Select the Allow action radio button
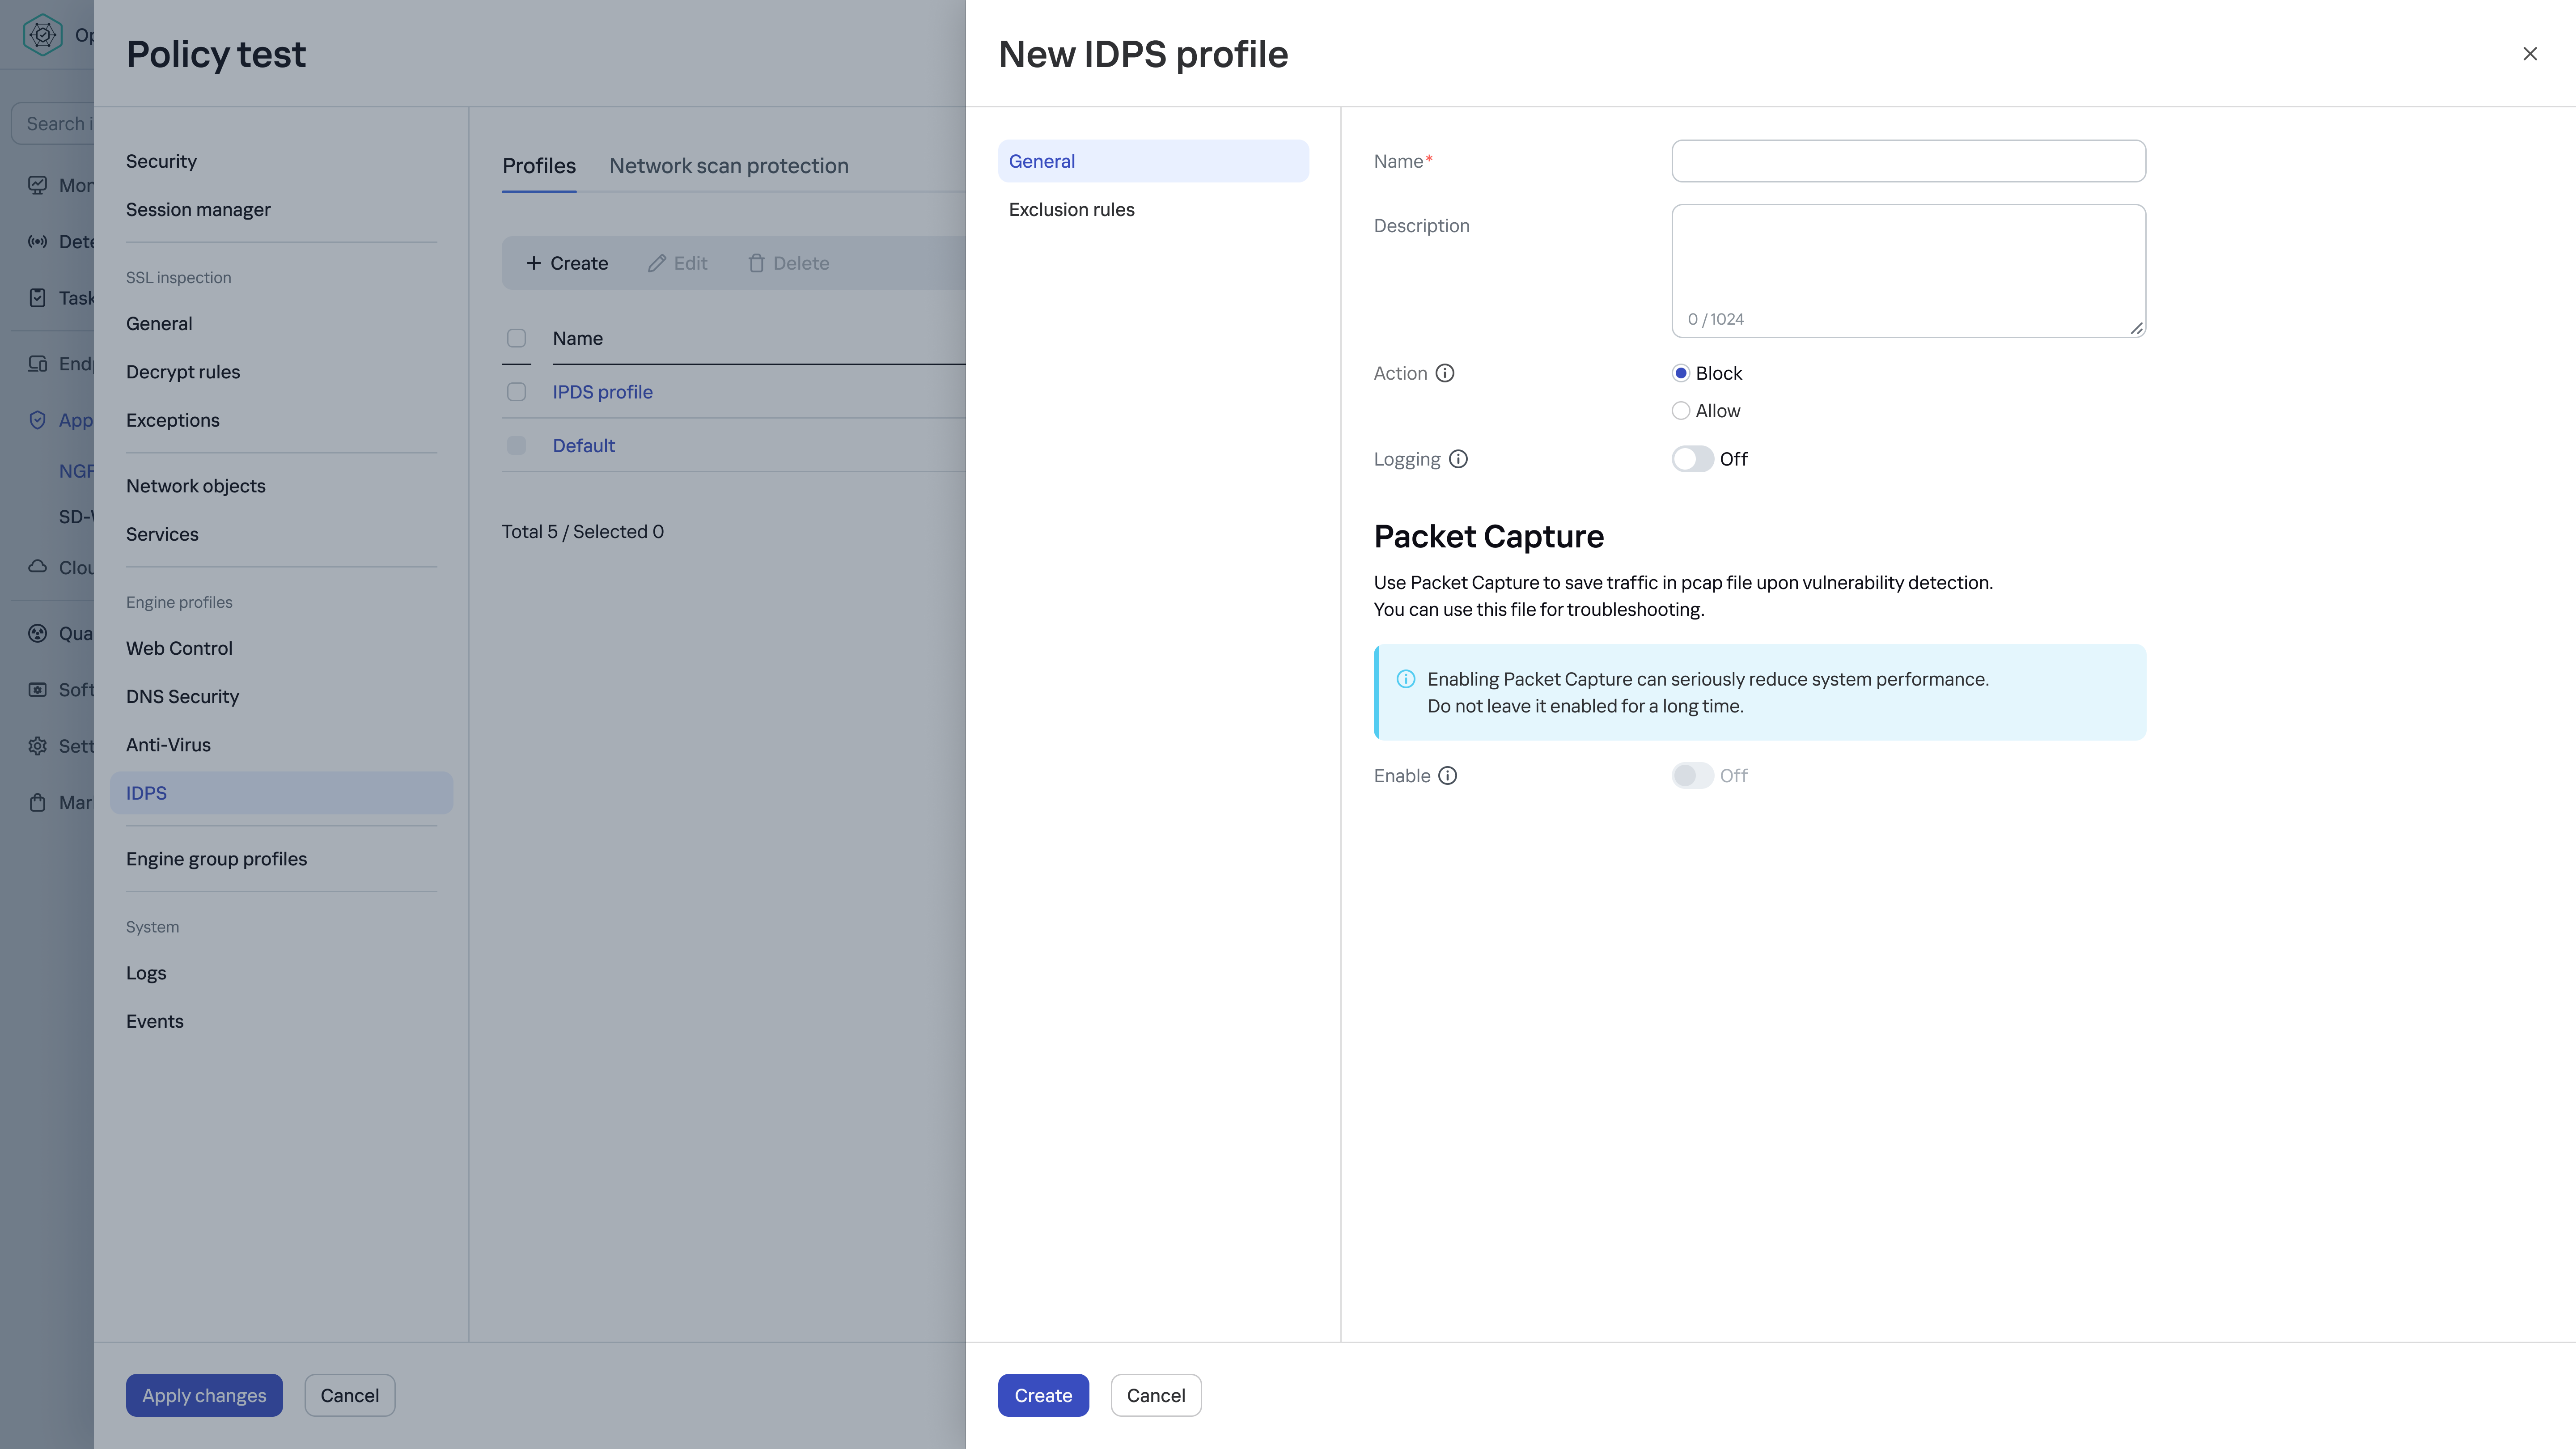This screenshot has height=1449, width=2576. click(1680, 411)
